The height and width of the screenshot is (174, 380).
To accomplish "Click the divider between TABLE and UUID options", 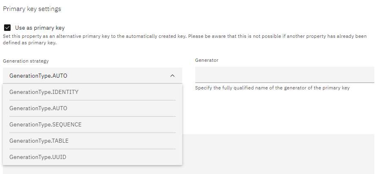I will (92, 149).
